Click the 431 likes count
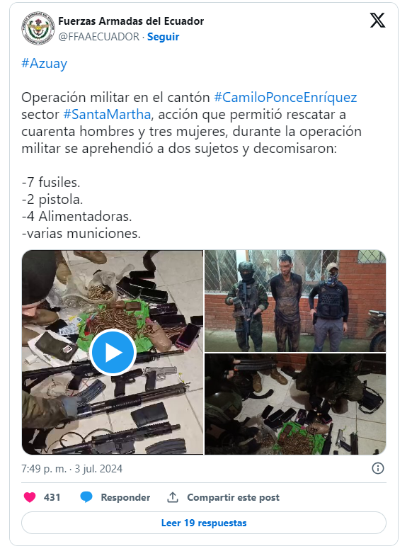The width and height of the screenshot is (412, 556). tap(52, 497)
